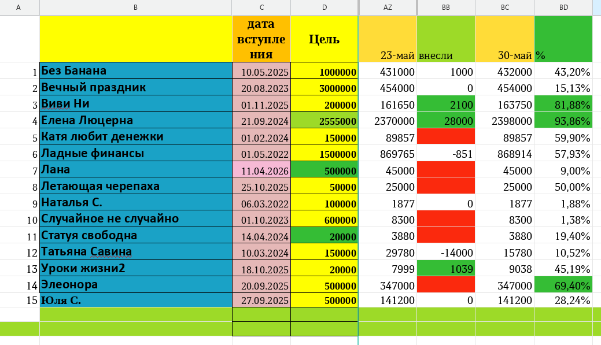
Task: Click the date cell 06.03.2022
Action: pyautogui.click(x=261, y=202)
